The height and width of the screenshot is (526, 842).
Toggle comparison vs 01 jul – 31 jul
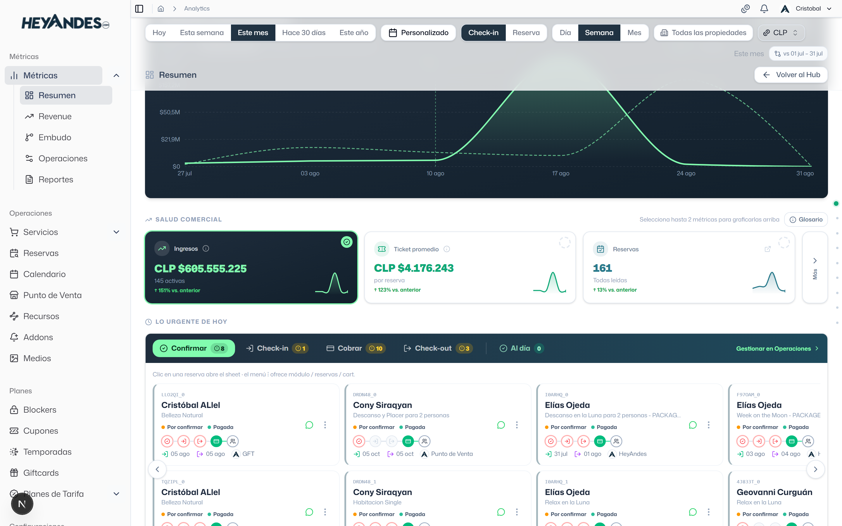(798, 53)
